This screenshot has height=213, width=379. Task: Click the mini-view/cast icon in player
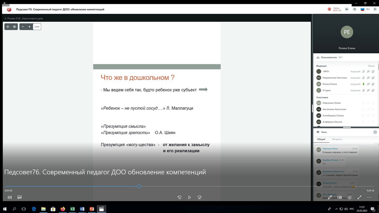[339, 197]
